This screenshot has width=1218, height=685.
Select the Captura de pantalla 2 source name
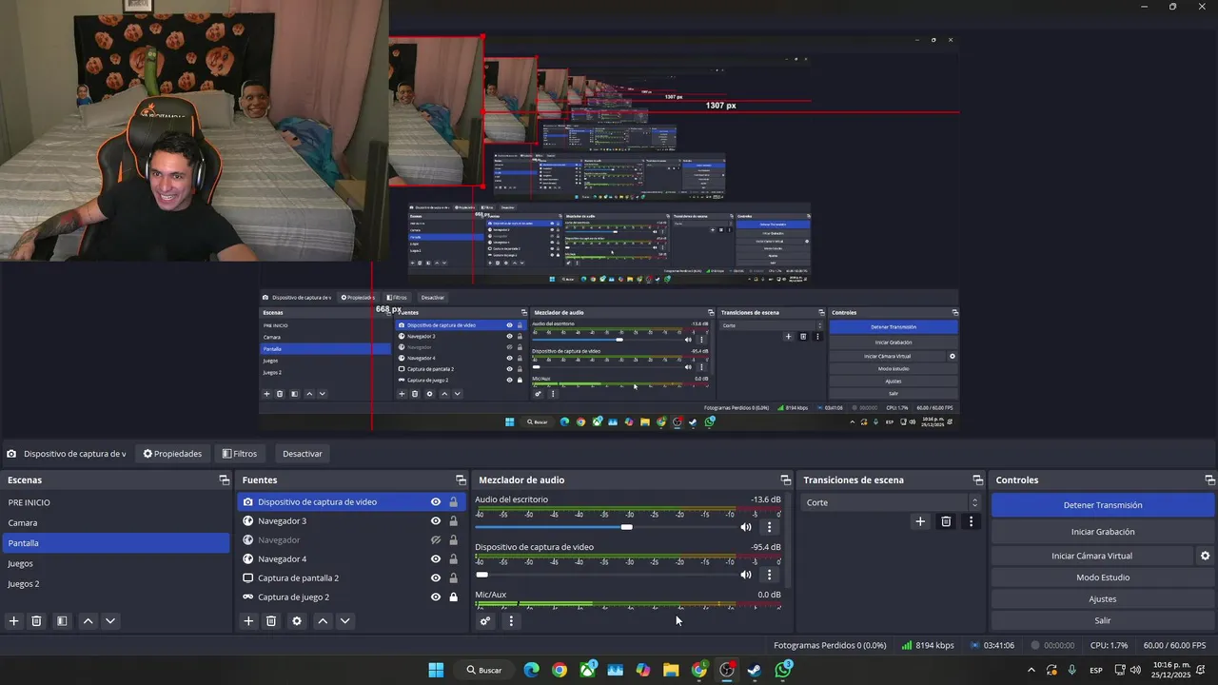[x=298, y=578]
